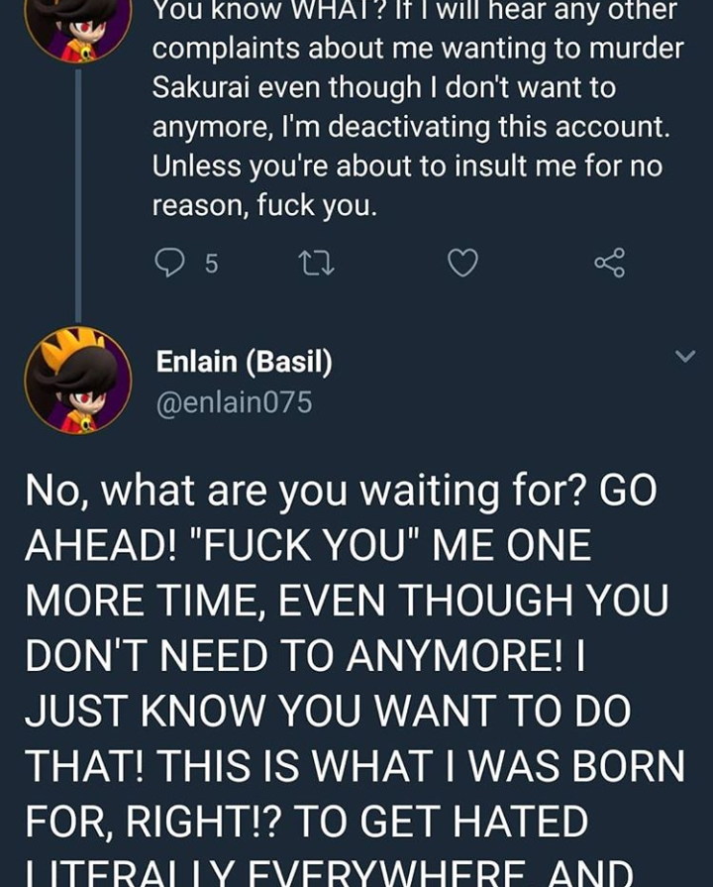Click the cut-off 'LITERALLY EVERYWHERE' line at bottom
The width and height of the screenshot is (713, 887).
click(x=327, y=872)
